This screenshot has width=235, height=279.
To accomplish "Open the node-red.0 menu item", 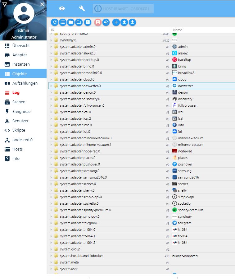I will point(23,140).
